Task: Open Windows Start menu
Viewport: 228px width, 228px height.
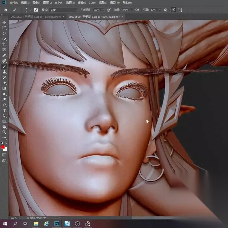Action: 5,224
